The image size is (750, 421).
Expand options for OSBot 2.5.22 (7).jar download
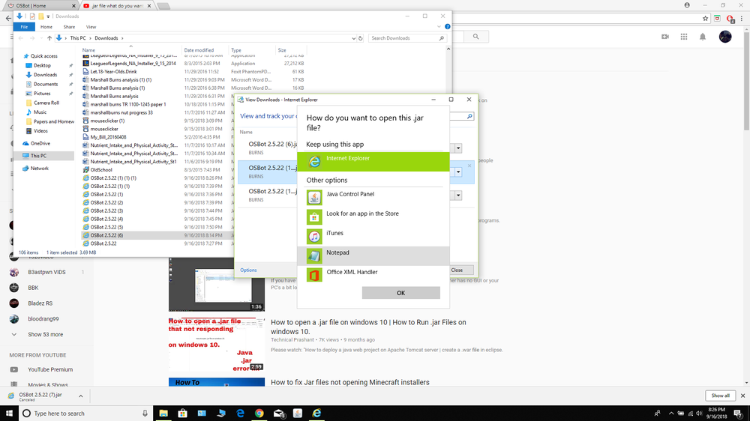[81, 396]
